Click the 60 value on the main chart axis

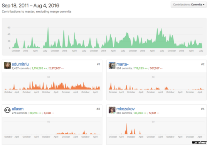pyautogui.click(x=9, y=27)
